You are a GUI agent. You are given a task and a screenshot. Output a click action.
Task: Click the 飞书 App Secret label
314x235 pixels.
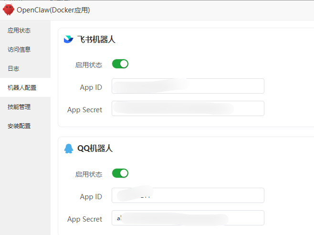85,110
